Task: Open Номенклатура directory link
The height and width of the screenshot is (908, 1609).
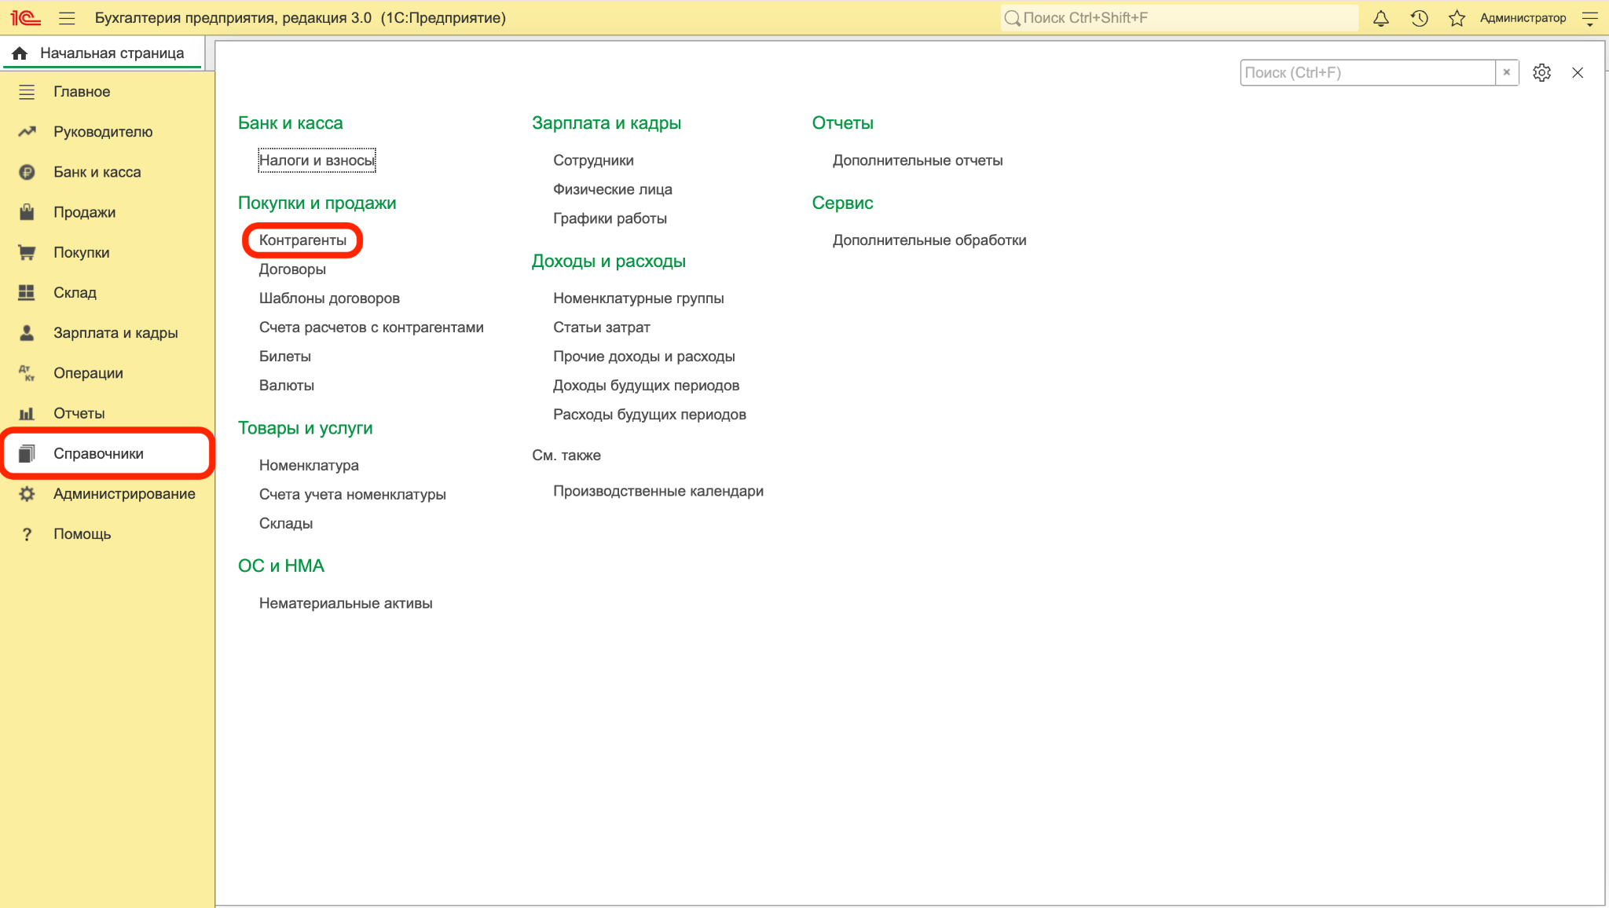Action: point(309,465)
